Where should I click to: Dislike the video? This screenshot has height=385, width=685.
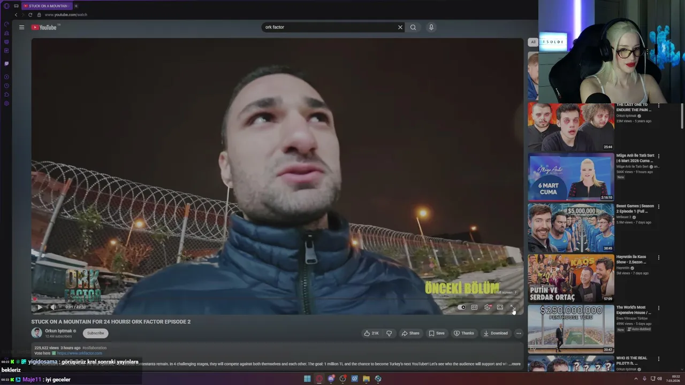[x=389, y=333]
